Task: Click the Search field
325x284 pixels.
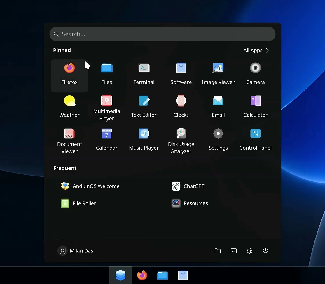Action: click(x=162, y=34)
